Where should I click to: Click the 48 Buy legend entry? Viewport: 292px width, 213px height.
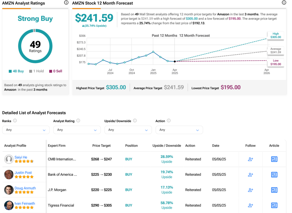16,71
